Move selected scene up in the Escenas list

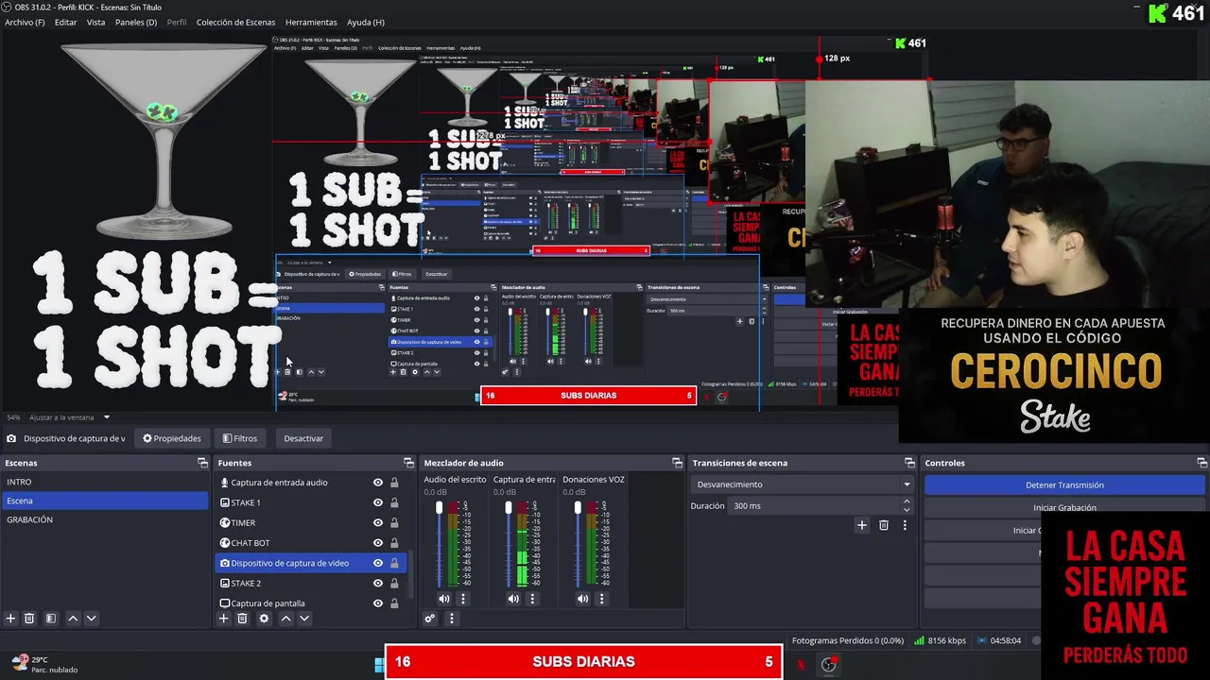coord(73,619)
